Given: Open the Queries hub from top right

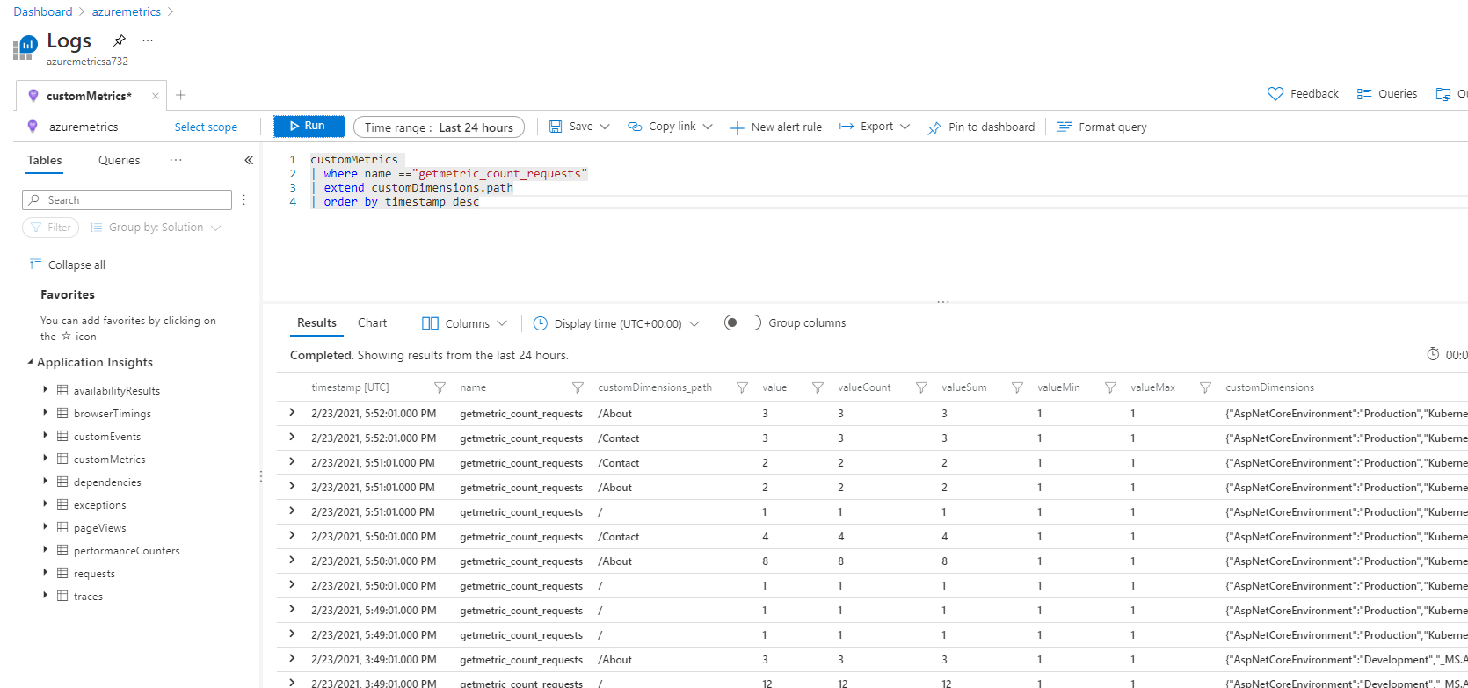Looking at the screenshot, I should [x=1387, y=94].
